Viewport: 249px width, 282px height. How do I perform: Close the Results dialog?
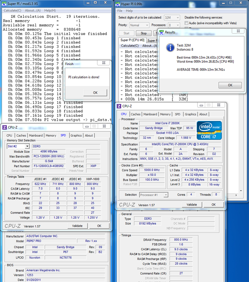pyautogui.click(x=238, y=31)
